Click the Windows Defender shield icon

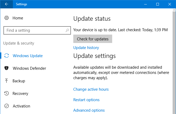pos(7,68)
